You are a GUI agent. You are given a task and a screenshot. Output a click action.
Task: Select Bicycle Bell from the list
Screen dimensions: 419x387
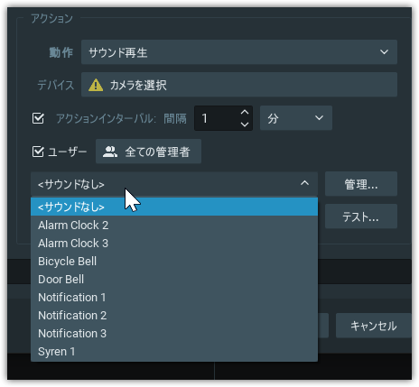(174, 261)
